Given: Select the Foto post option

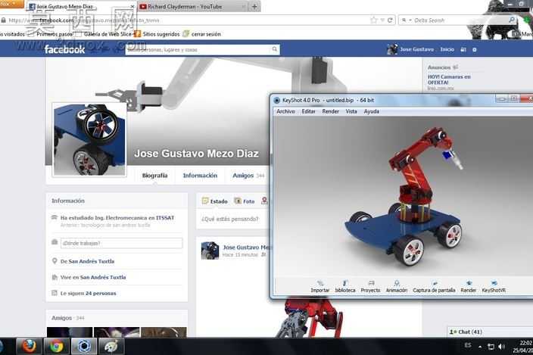Looking at the screenshot, I should coord(245,201).
